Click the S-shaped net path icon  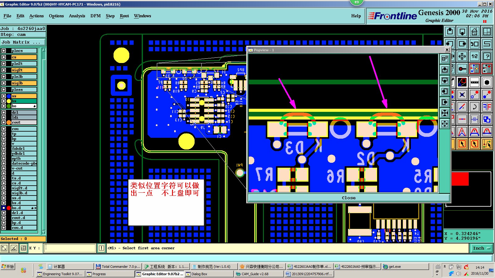coord(487,44)
